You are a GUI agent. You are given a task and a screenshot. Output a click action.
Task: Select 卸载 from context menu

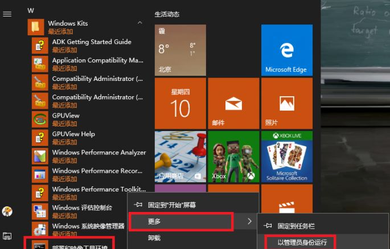coord(193,238)
